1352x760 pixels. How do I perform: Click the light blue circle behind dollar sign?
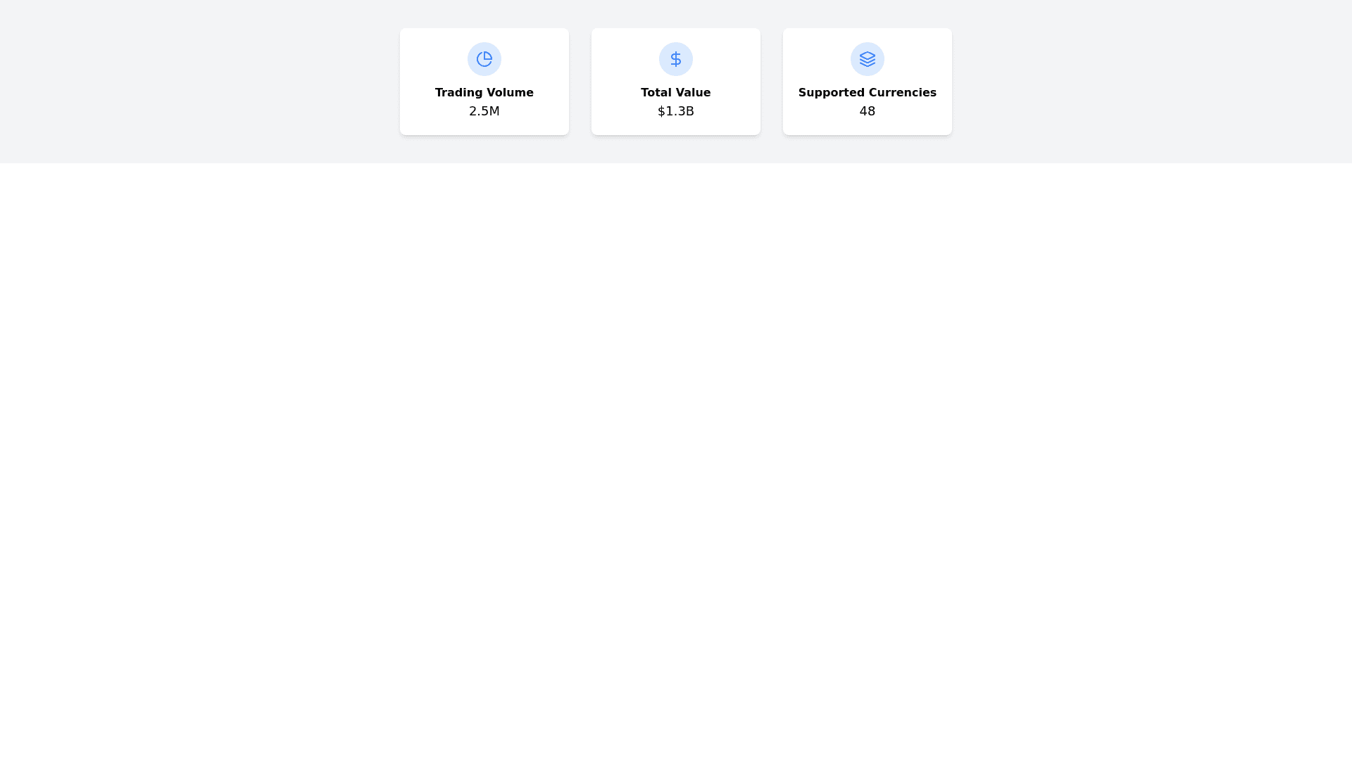point(675,59)
